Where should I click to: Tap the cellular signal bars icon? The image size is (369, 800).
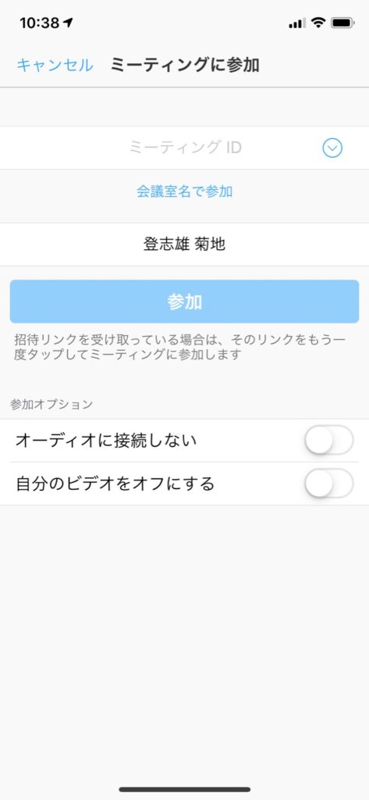(x=297, y=23)
